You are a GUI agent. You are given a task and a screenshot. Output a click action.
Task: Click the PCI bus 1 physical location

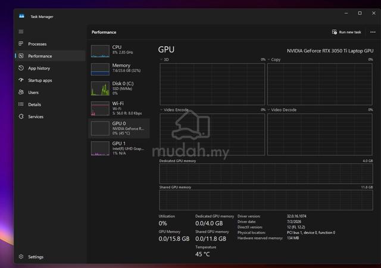[x=311, y=232]
